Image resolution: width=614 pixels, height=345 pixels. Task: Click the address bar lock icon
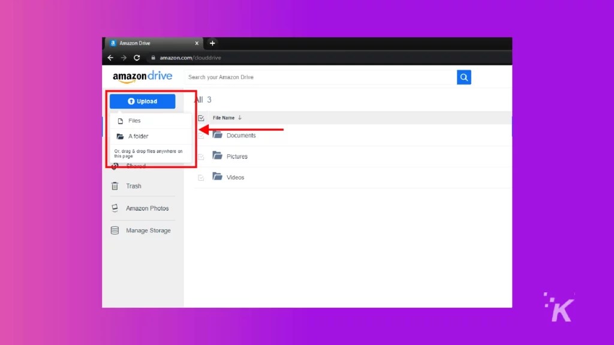point(153,58)
